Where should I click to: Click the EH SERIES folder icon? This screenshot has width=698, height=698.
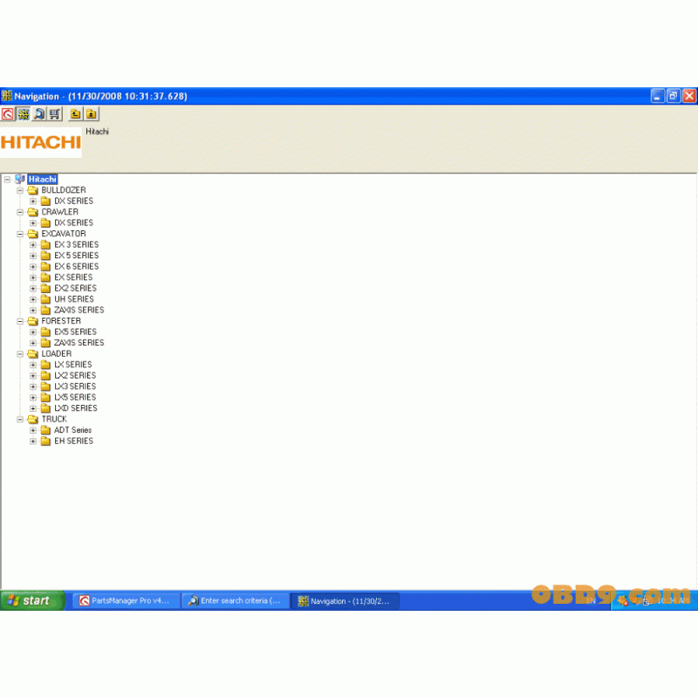click(x=45, y=441)
